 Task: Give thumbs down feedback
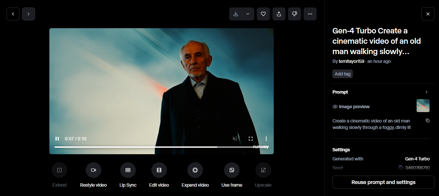pos(295,14)
